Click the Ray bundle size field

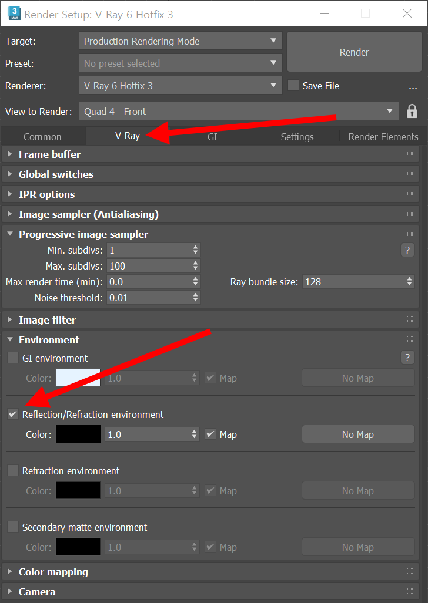pyautogui.click(x=354, y=281)
